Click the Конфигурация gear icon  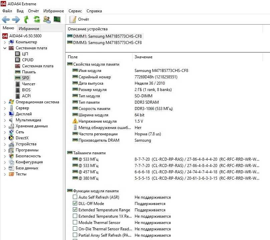pyautogui.click(x=11, y=162)
